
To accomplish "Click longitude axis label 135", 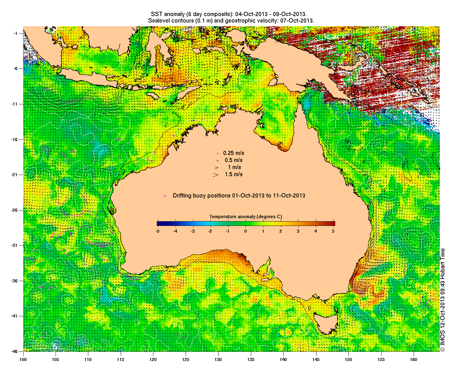I will click(x=251, y=359).
